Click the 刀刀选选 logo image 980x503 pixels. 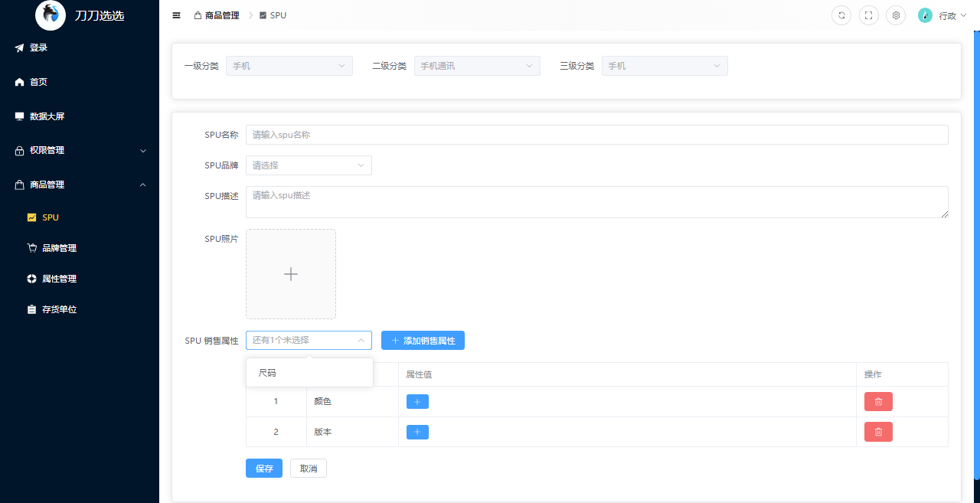pyautogui.click(x=51, y=15)
